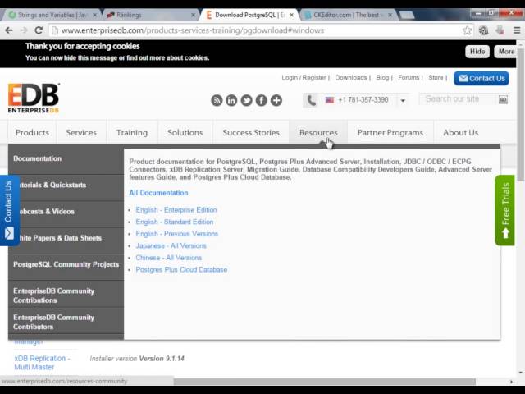
Task: Open English - Standard Edition documentation
Action: click(175, 222)
